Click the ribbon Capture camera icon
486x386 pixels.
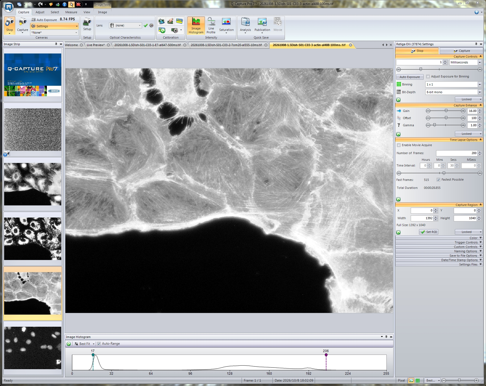tap(23, 25)
